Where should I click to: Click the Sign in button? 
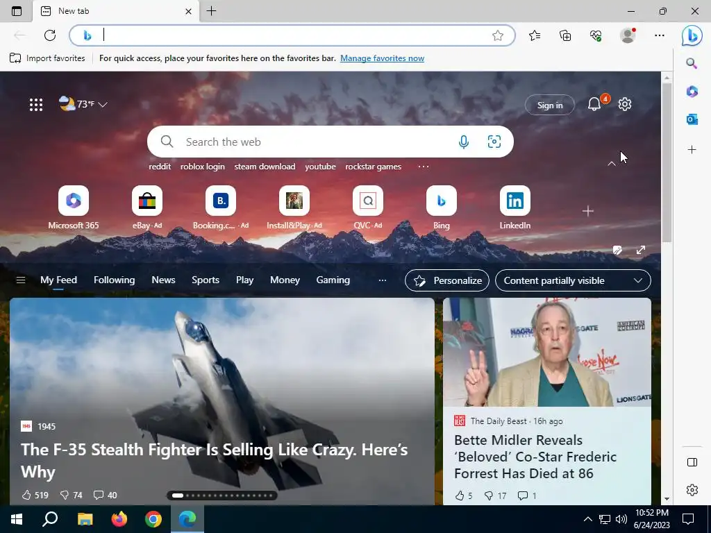550,105
